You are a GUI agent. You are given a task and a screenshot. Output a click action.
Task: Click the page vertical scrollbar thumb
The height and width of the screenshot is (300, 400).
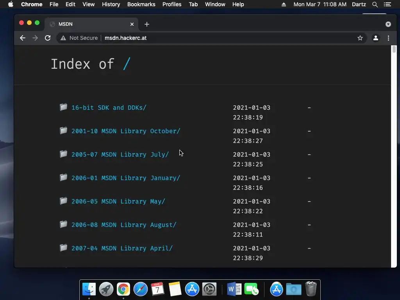tap(394, 49)
